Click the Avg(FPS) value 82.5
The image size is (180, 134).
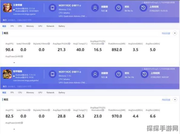coord(9,116)
